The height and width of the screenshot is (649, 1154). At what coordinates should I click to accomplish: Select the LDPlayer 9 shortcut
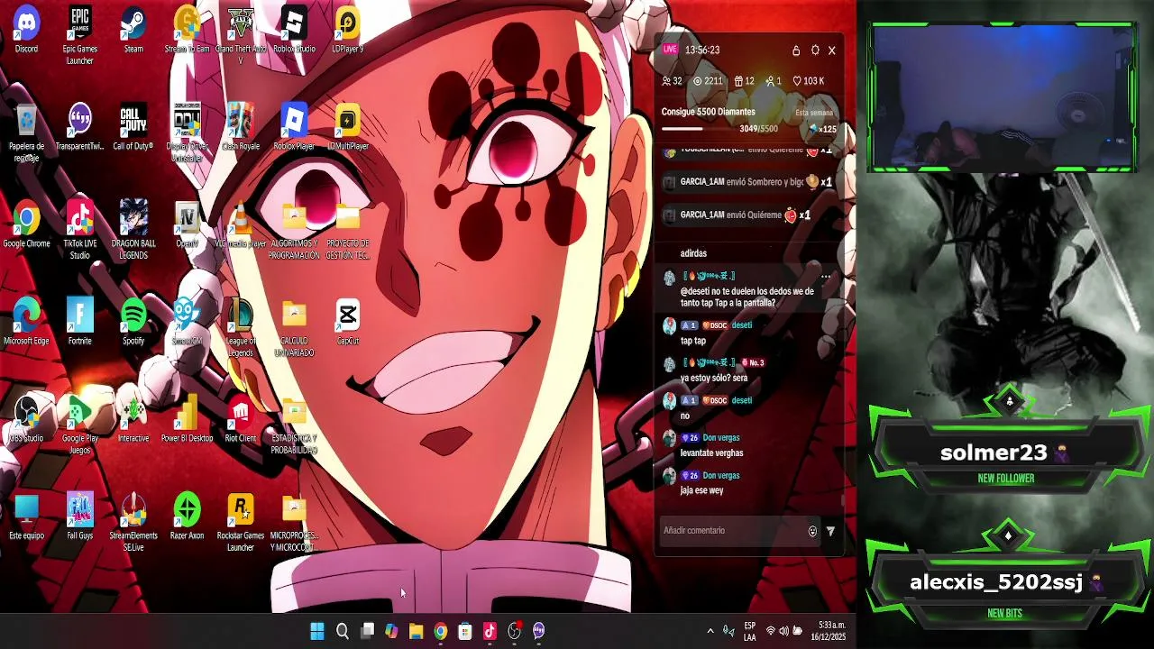pos(347,30)
